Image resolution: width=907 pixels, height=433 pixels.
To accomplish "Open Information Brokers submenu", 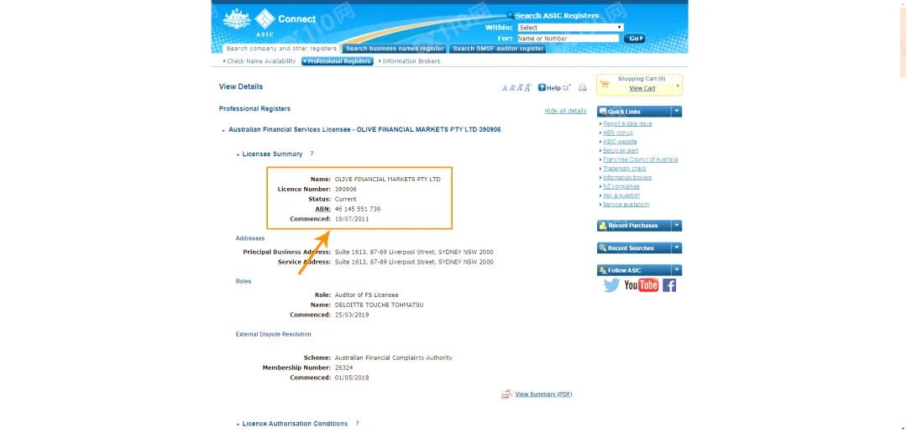I will click(x=410, y=61).
